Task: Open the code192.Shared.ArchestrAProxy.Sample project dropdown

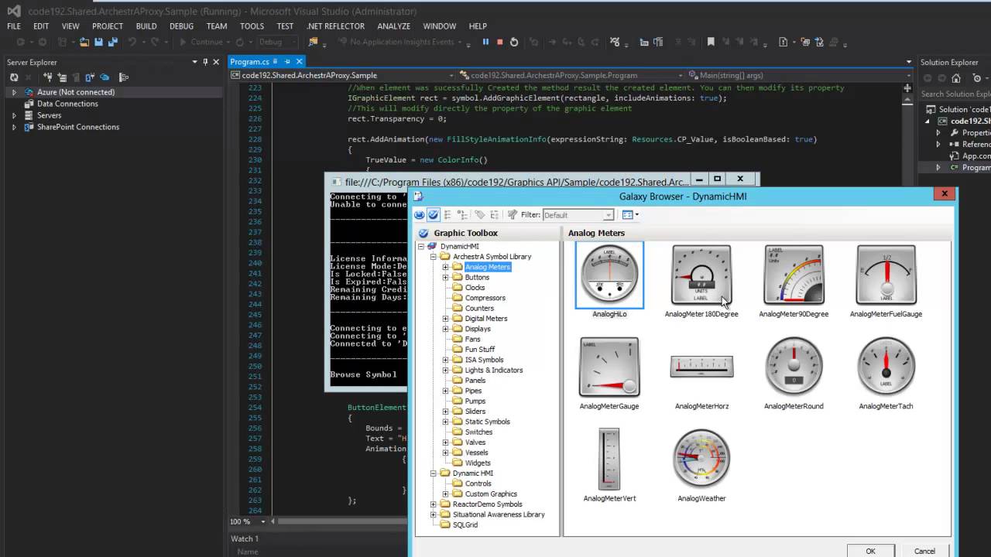Action: [x=450, y=75]
